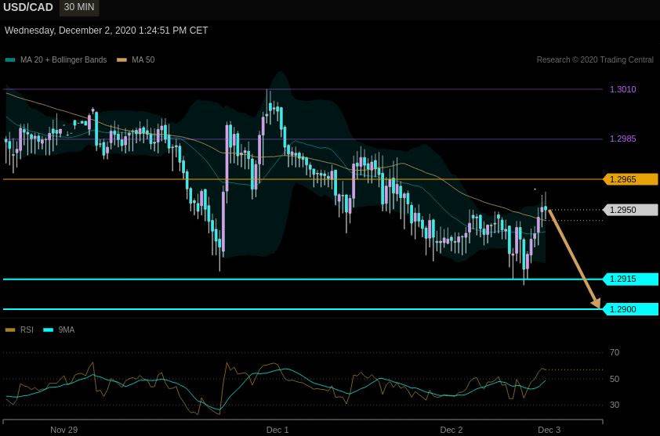Click the 1.2900 support price tag
The image size is (660, 436).
click(630, 309)
